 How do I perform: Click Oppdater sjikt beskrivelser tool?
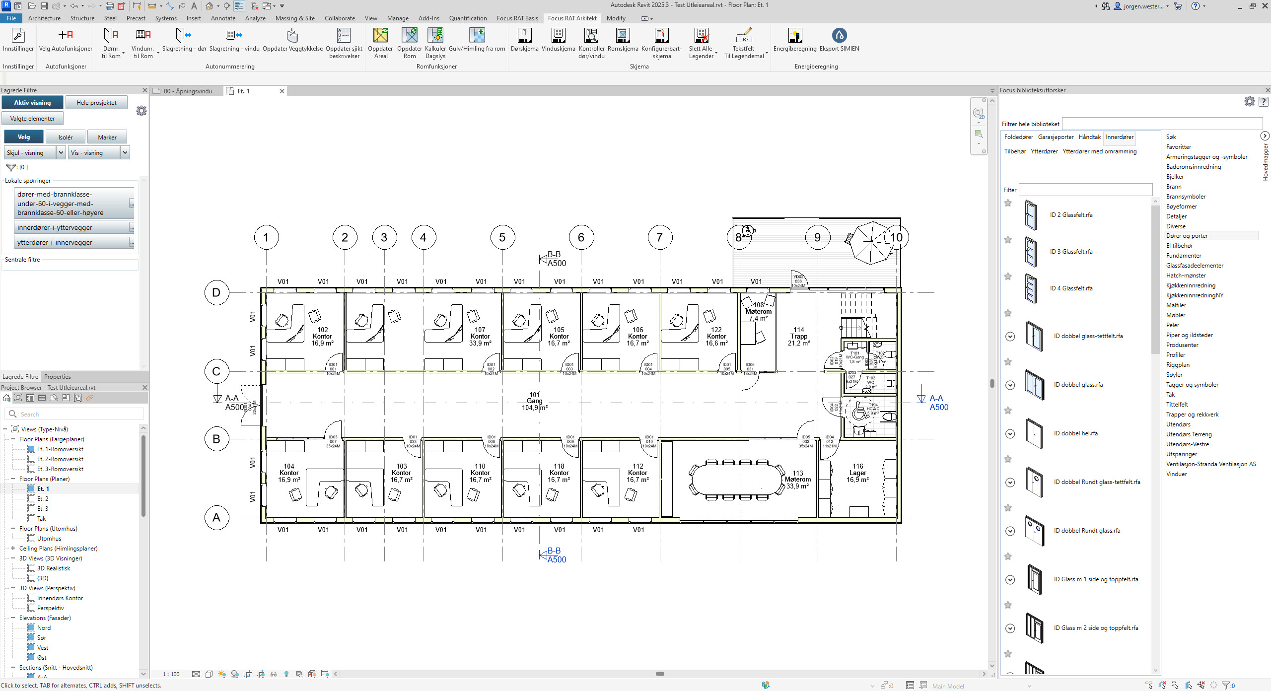344,43
